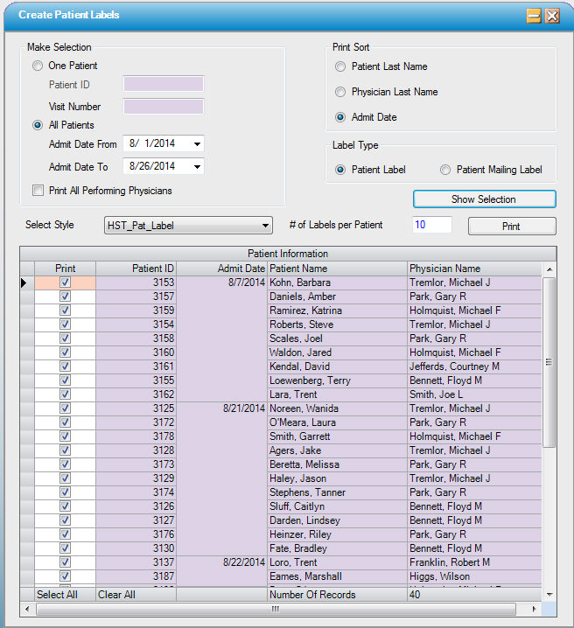Choose Physician Last Name sort option
574x628 pixels.
pos(341,92)
